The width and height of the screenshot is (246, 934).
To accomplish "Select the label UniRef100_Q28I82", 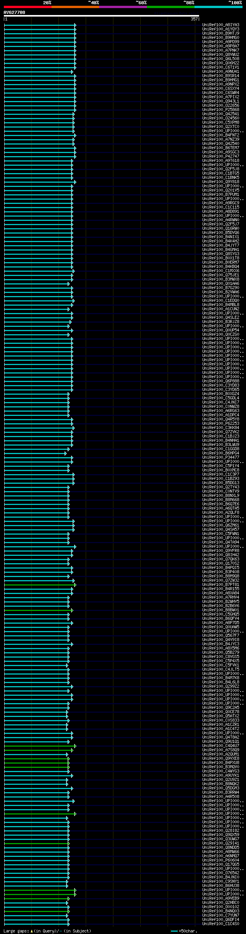I will pyautogui.click(x=221, y=831).
